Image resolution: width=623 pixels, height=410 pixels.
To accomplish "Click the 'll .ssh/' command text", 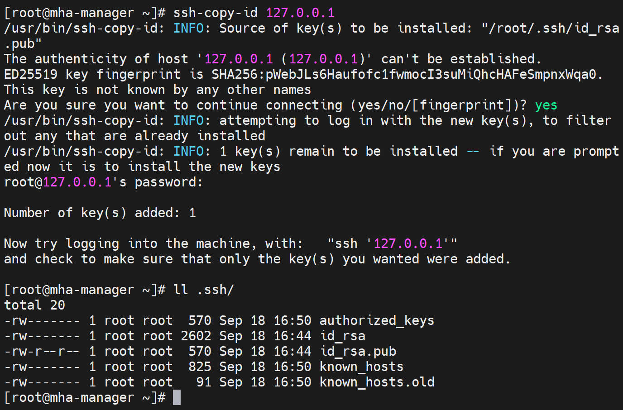I will click(204, 290).
